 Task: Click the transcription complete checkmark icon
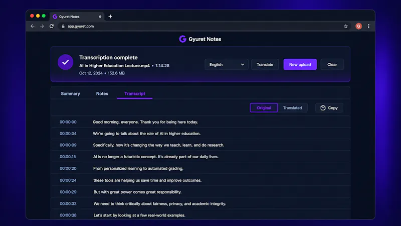tap(66, 62)
